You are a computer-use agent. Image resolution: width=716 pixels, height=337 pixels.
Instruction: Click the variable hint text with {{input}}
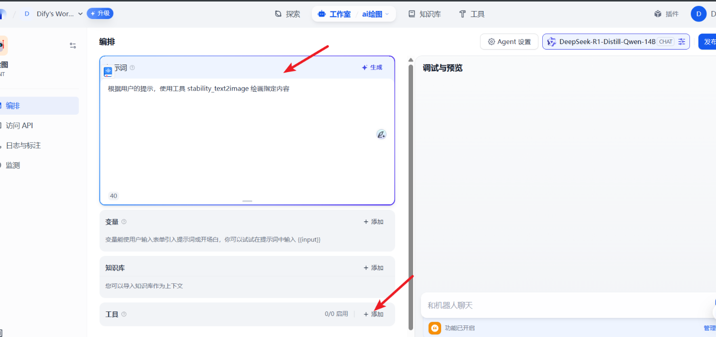tap(213, 240)
